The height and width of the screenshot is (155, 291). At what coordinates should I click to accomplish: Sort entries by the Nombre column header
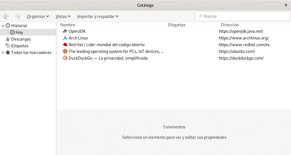click(x=68, y=25)
